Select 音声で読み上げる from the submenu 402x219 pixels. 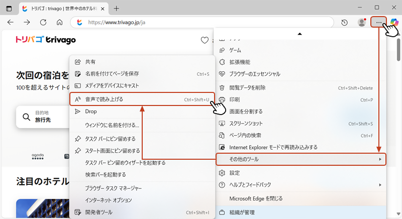tap(141, 99)
